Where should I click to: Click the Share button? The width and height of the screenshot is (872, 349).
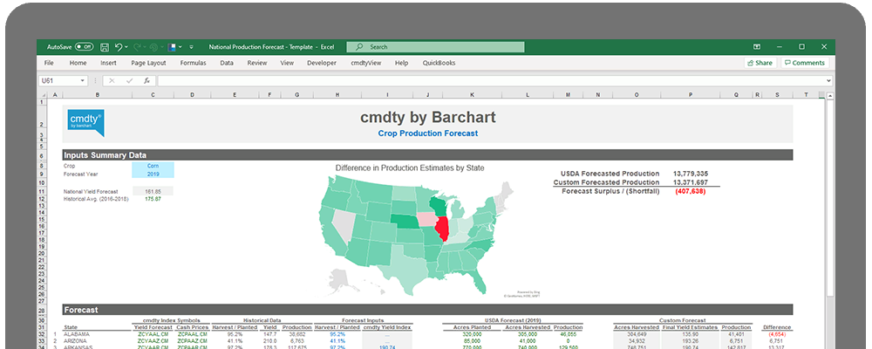coord(760,63)
